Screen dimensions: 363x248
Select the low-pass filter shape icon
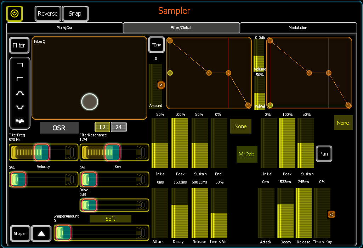(x=20, y=65)
